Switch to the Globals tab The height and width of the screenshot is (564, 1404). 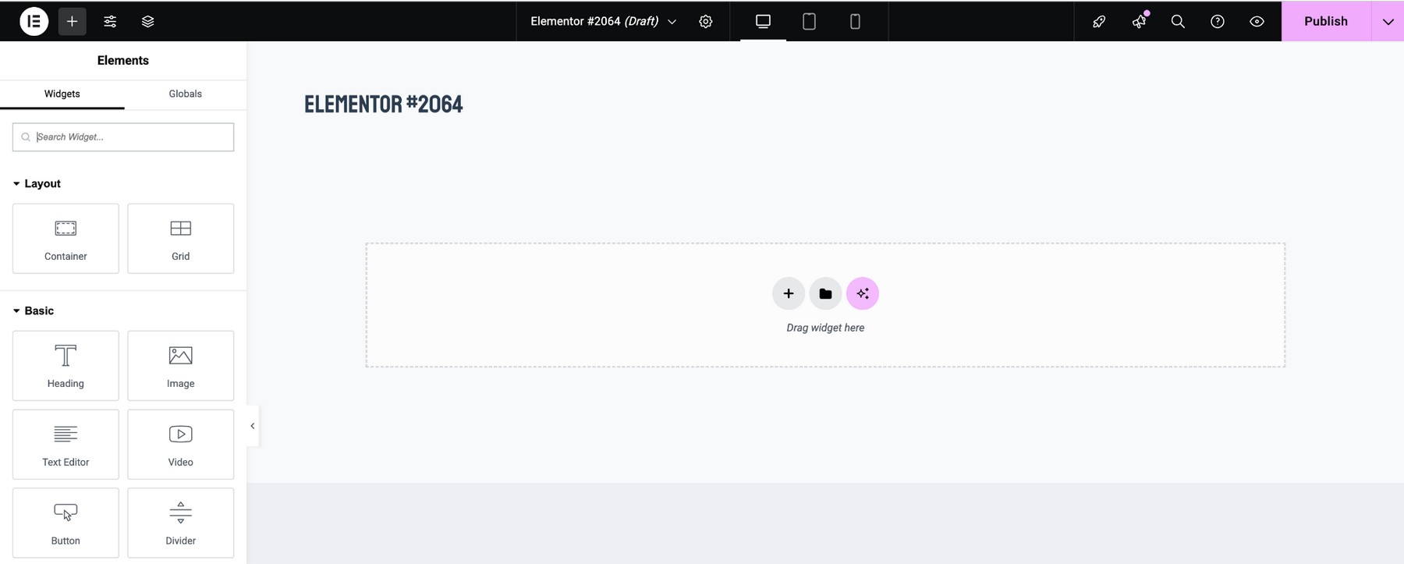click(x=186, y=94)
